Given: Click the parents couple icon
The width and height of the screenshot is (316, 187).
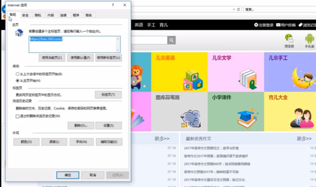Looking at the screenshot, I should click(302, 118).
